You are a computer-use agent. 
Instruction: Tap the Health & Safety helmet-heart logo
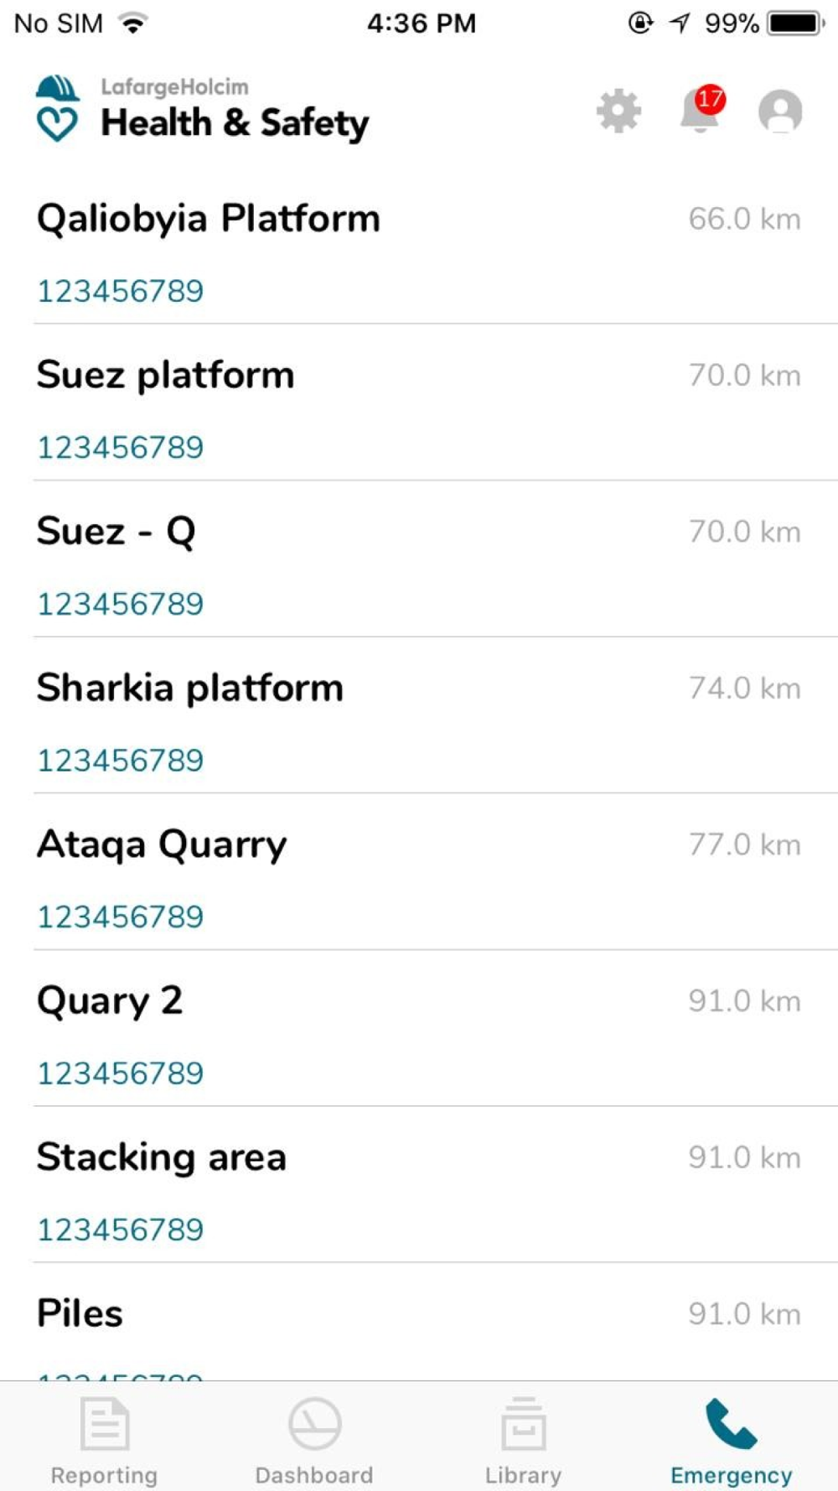(x=57, y=110)
